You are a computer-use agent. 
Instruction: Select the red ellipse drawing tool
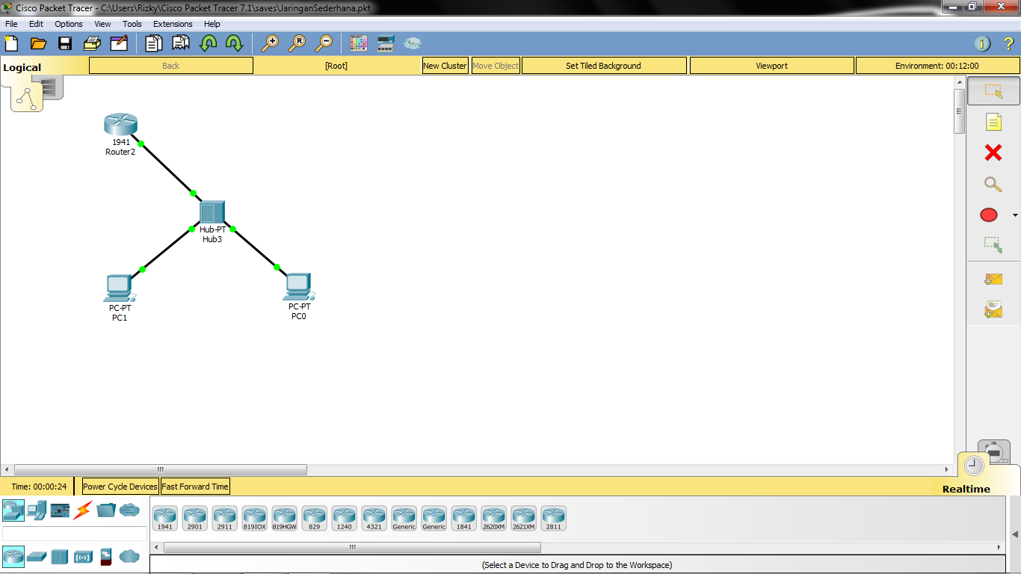pyautogui.click(x=989, y=215)
